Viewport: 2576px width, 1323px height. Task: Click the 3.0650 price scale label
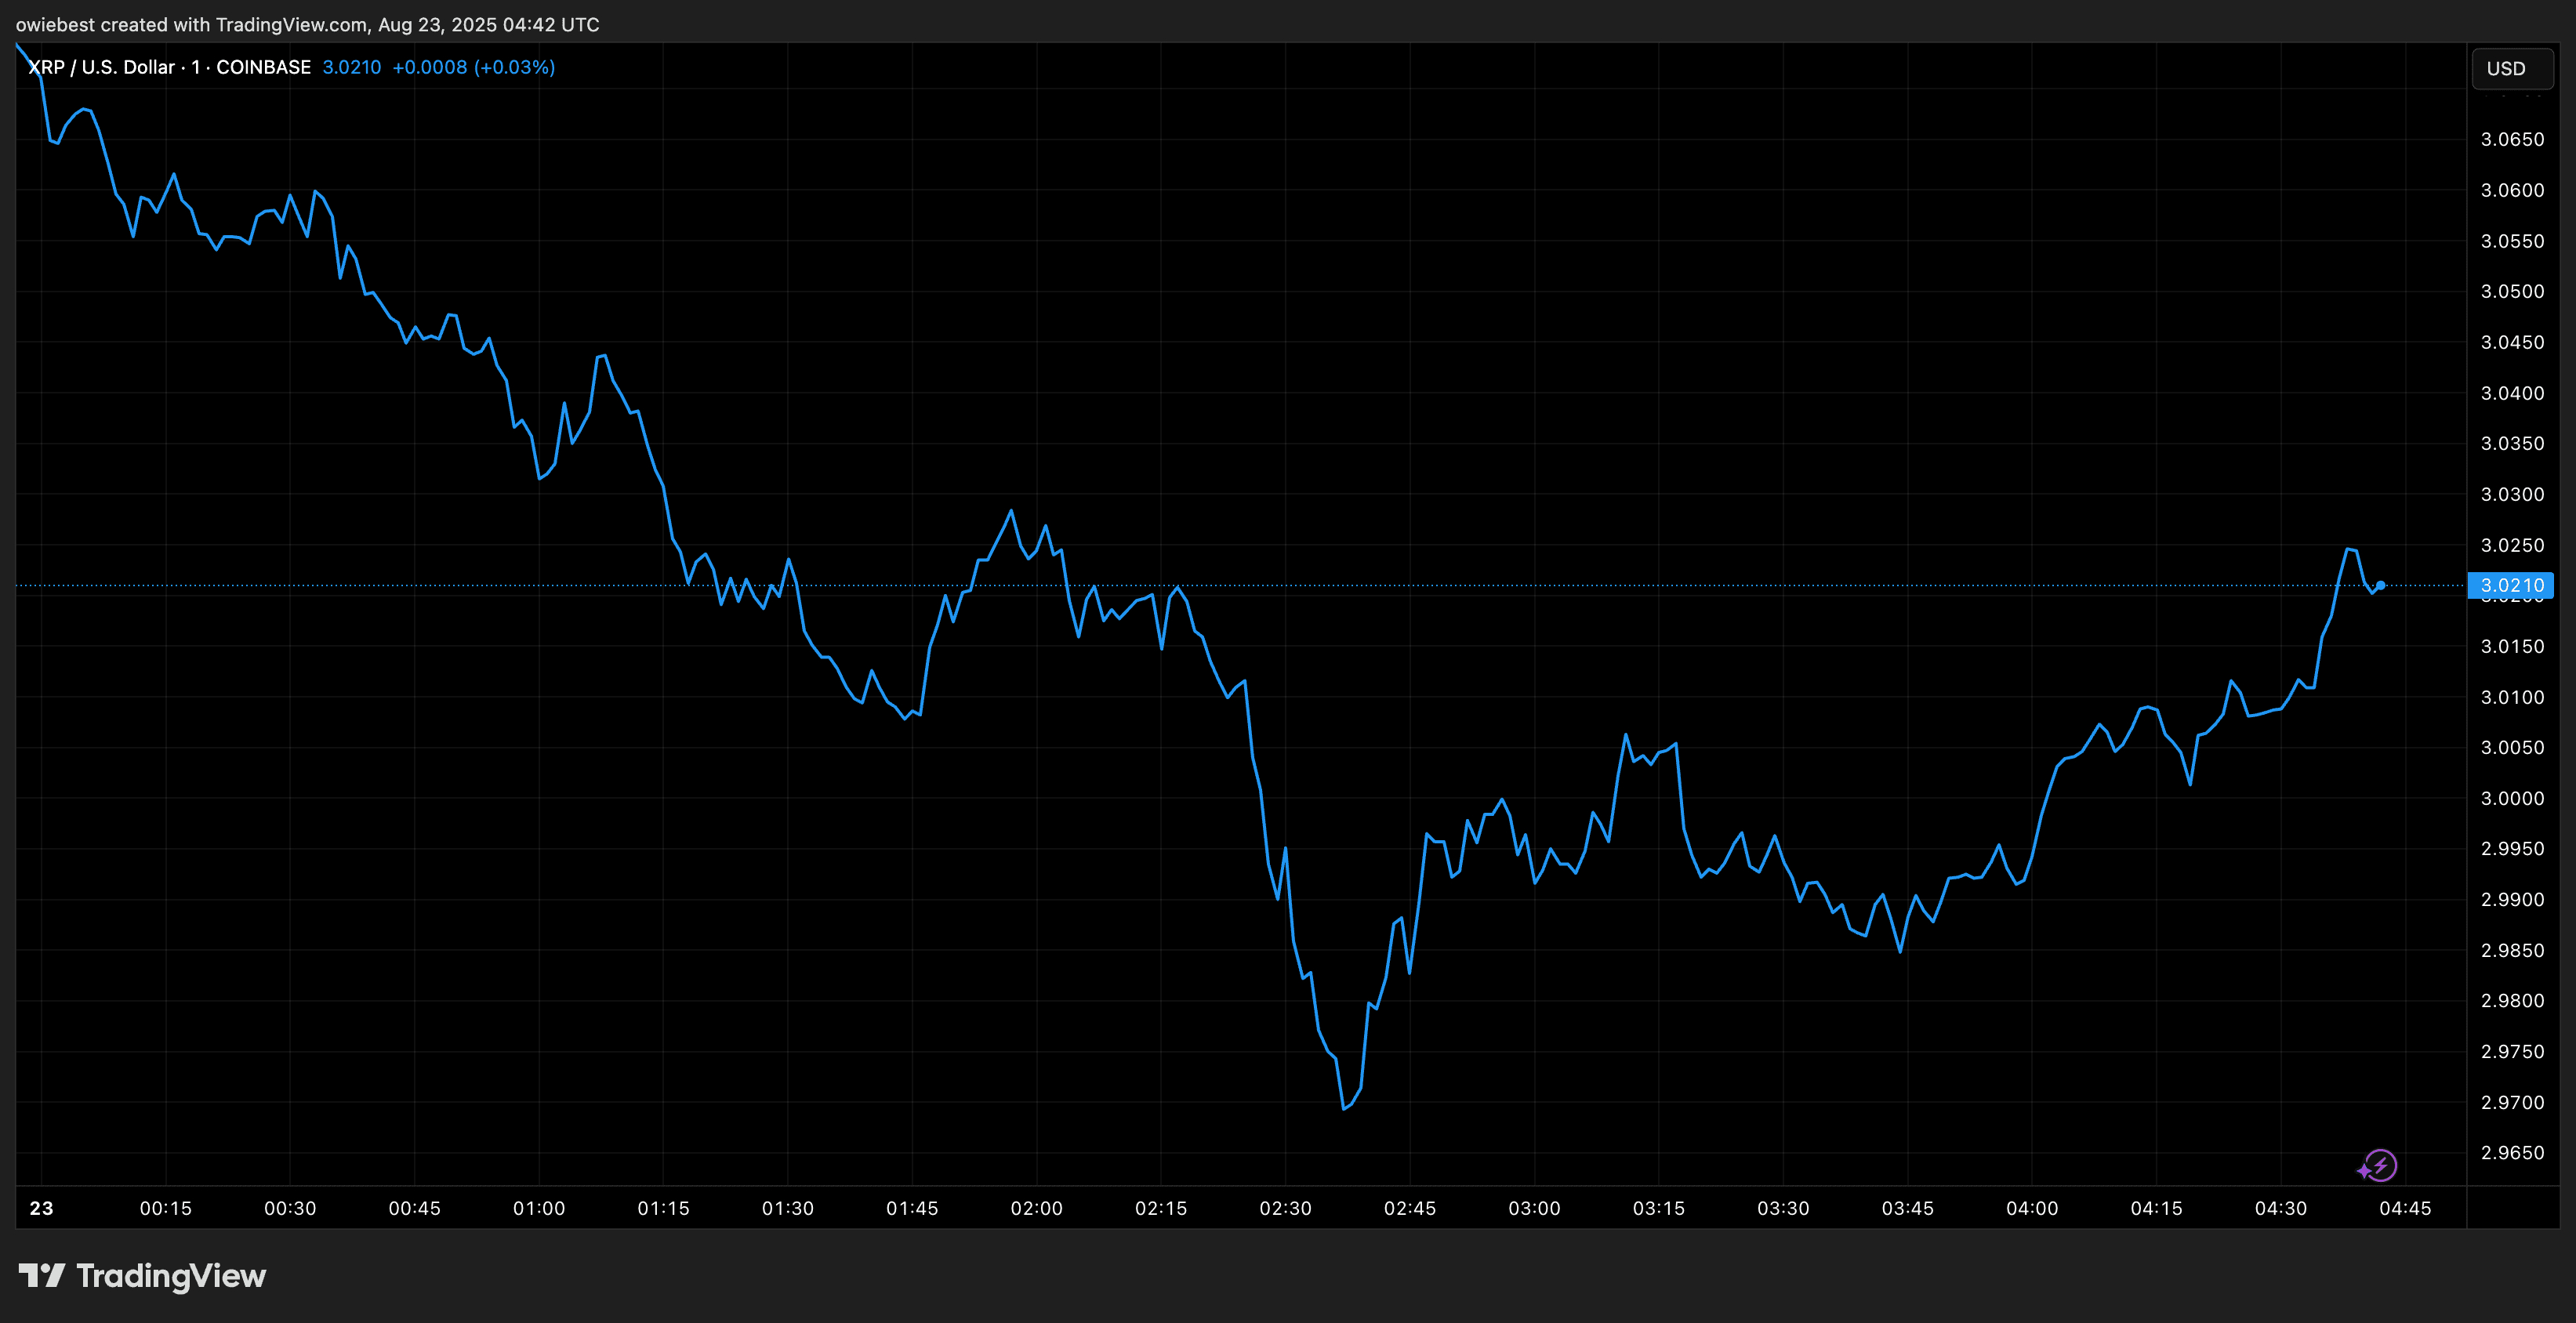coord(2512,139)
